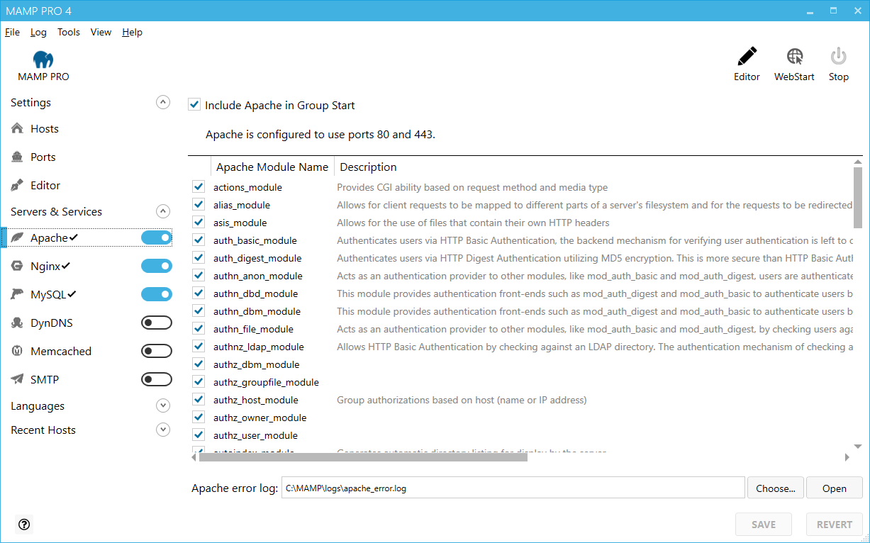Select the authn_file_module row name
This screenshot has height=543, width=870.
coord(253,329)
